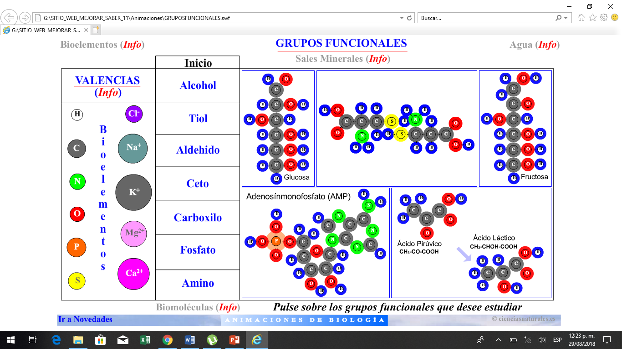
Task: Select the Alcohol functional group
Action: 198,86
